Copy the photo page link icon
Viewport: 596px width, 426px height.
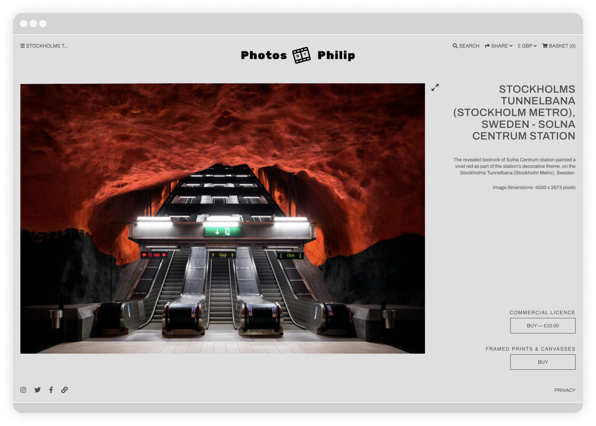coord(64,390)
